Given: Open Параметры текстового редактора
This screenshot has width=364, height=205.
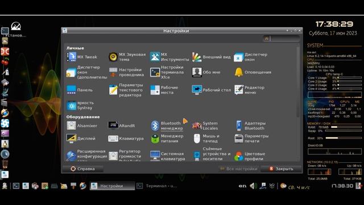Looking at the screenshot, I should pos(126,90).
